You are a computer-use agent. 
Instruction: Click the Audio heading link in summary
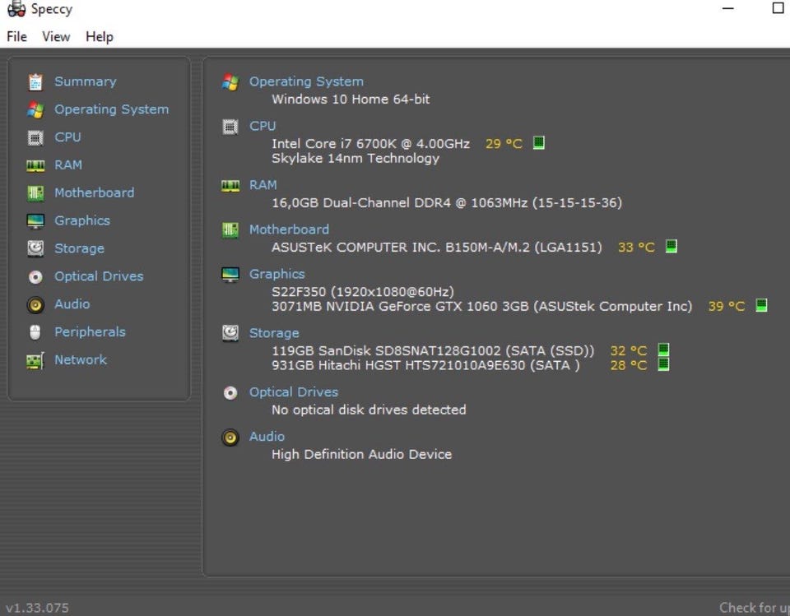(267, 436)
